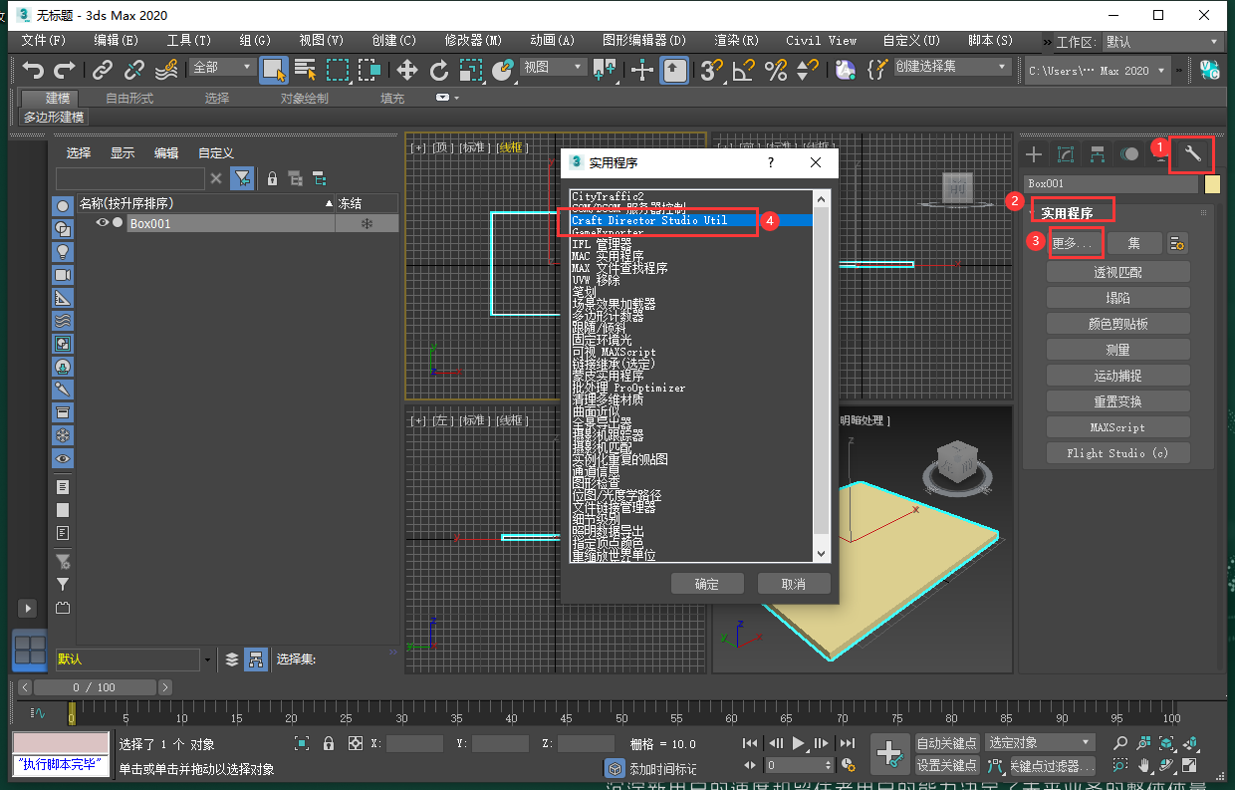This screenshot has width=1235, height=790.
Task: Open the 工作区 默认 workspace dropdown
Action: coord(1161,42)
